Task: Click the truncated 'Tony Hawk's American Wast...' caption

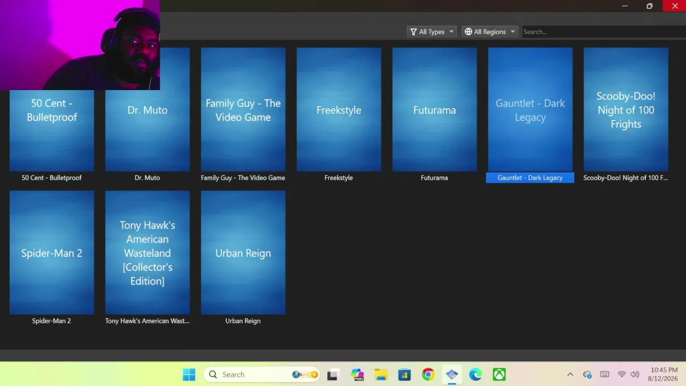Action: [147, 321]
